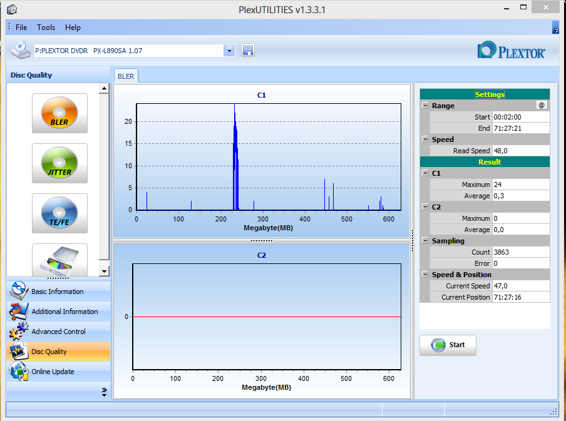Click the Disc Quality chart icon
The image size is (566, 421).
(19, 352)
